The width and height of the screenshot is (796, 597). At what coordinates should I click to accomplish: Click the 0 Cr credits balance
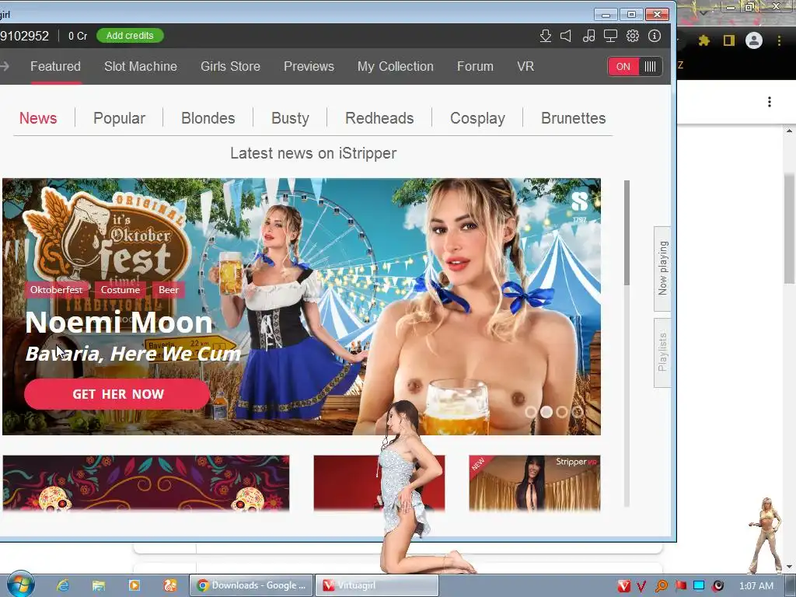click(x=78, y=36)
